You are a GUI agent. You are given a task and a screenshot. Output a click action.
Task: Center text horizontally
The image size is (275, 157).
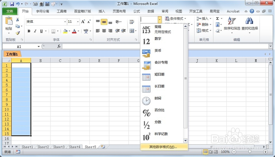click(x=104, y=31)
